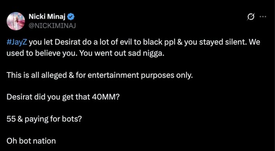This screenshot has width=275, height=151.
Task: Open Nicki Minaj's profile picture
Action: pos(16,21)
